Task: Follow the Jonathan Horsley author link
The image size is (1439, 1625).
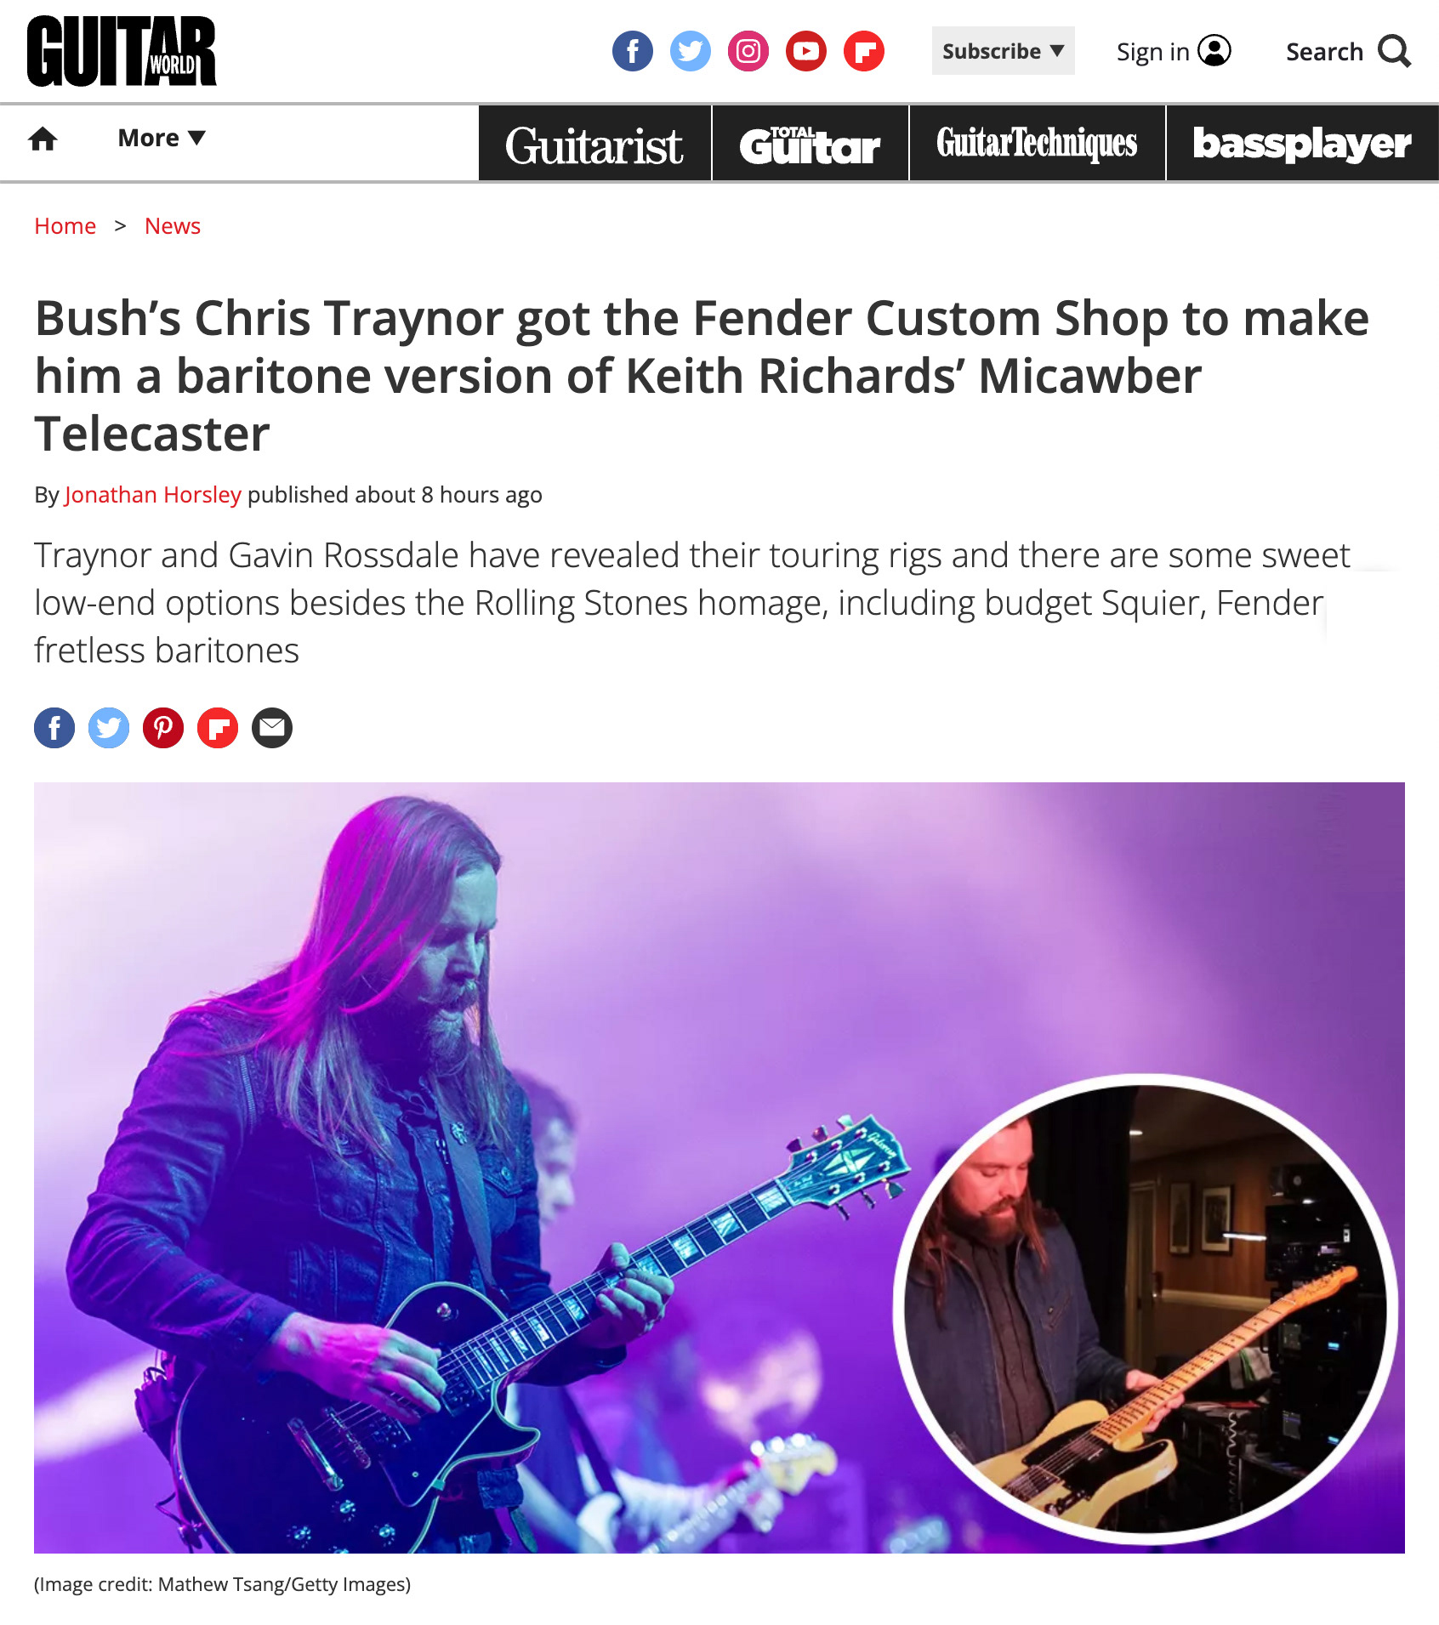Action: point(153,495)
